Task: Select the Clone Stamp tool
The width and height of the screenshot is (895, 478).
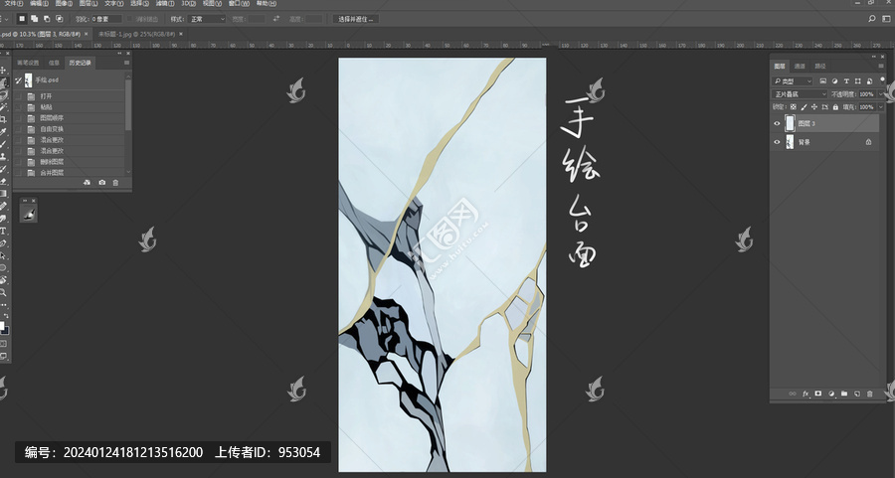Action: coord(3,156)
